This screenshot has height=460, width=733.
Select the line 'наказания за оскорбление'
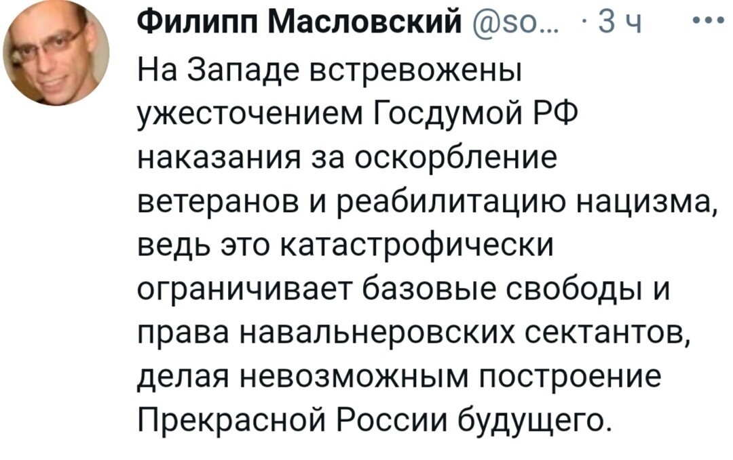(348, 159)
